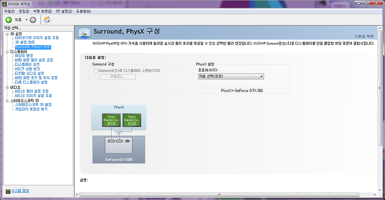Select the Sanyo Electric (1/2) monitor icon
The width and height of the screenshot is (385, 200).
point(131,120)
